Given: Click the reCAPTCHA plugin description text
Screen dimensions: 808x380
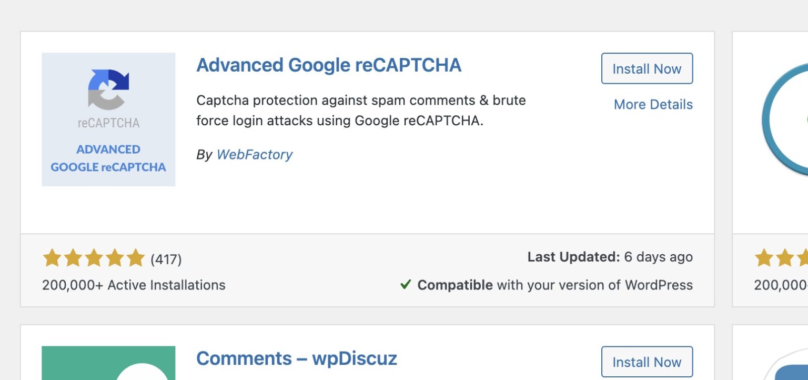Looking at the screenshot, I should (x=361, y=111).
